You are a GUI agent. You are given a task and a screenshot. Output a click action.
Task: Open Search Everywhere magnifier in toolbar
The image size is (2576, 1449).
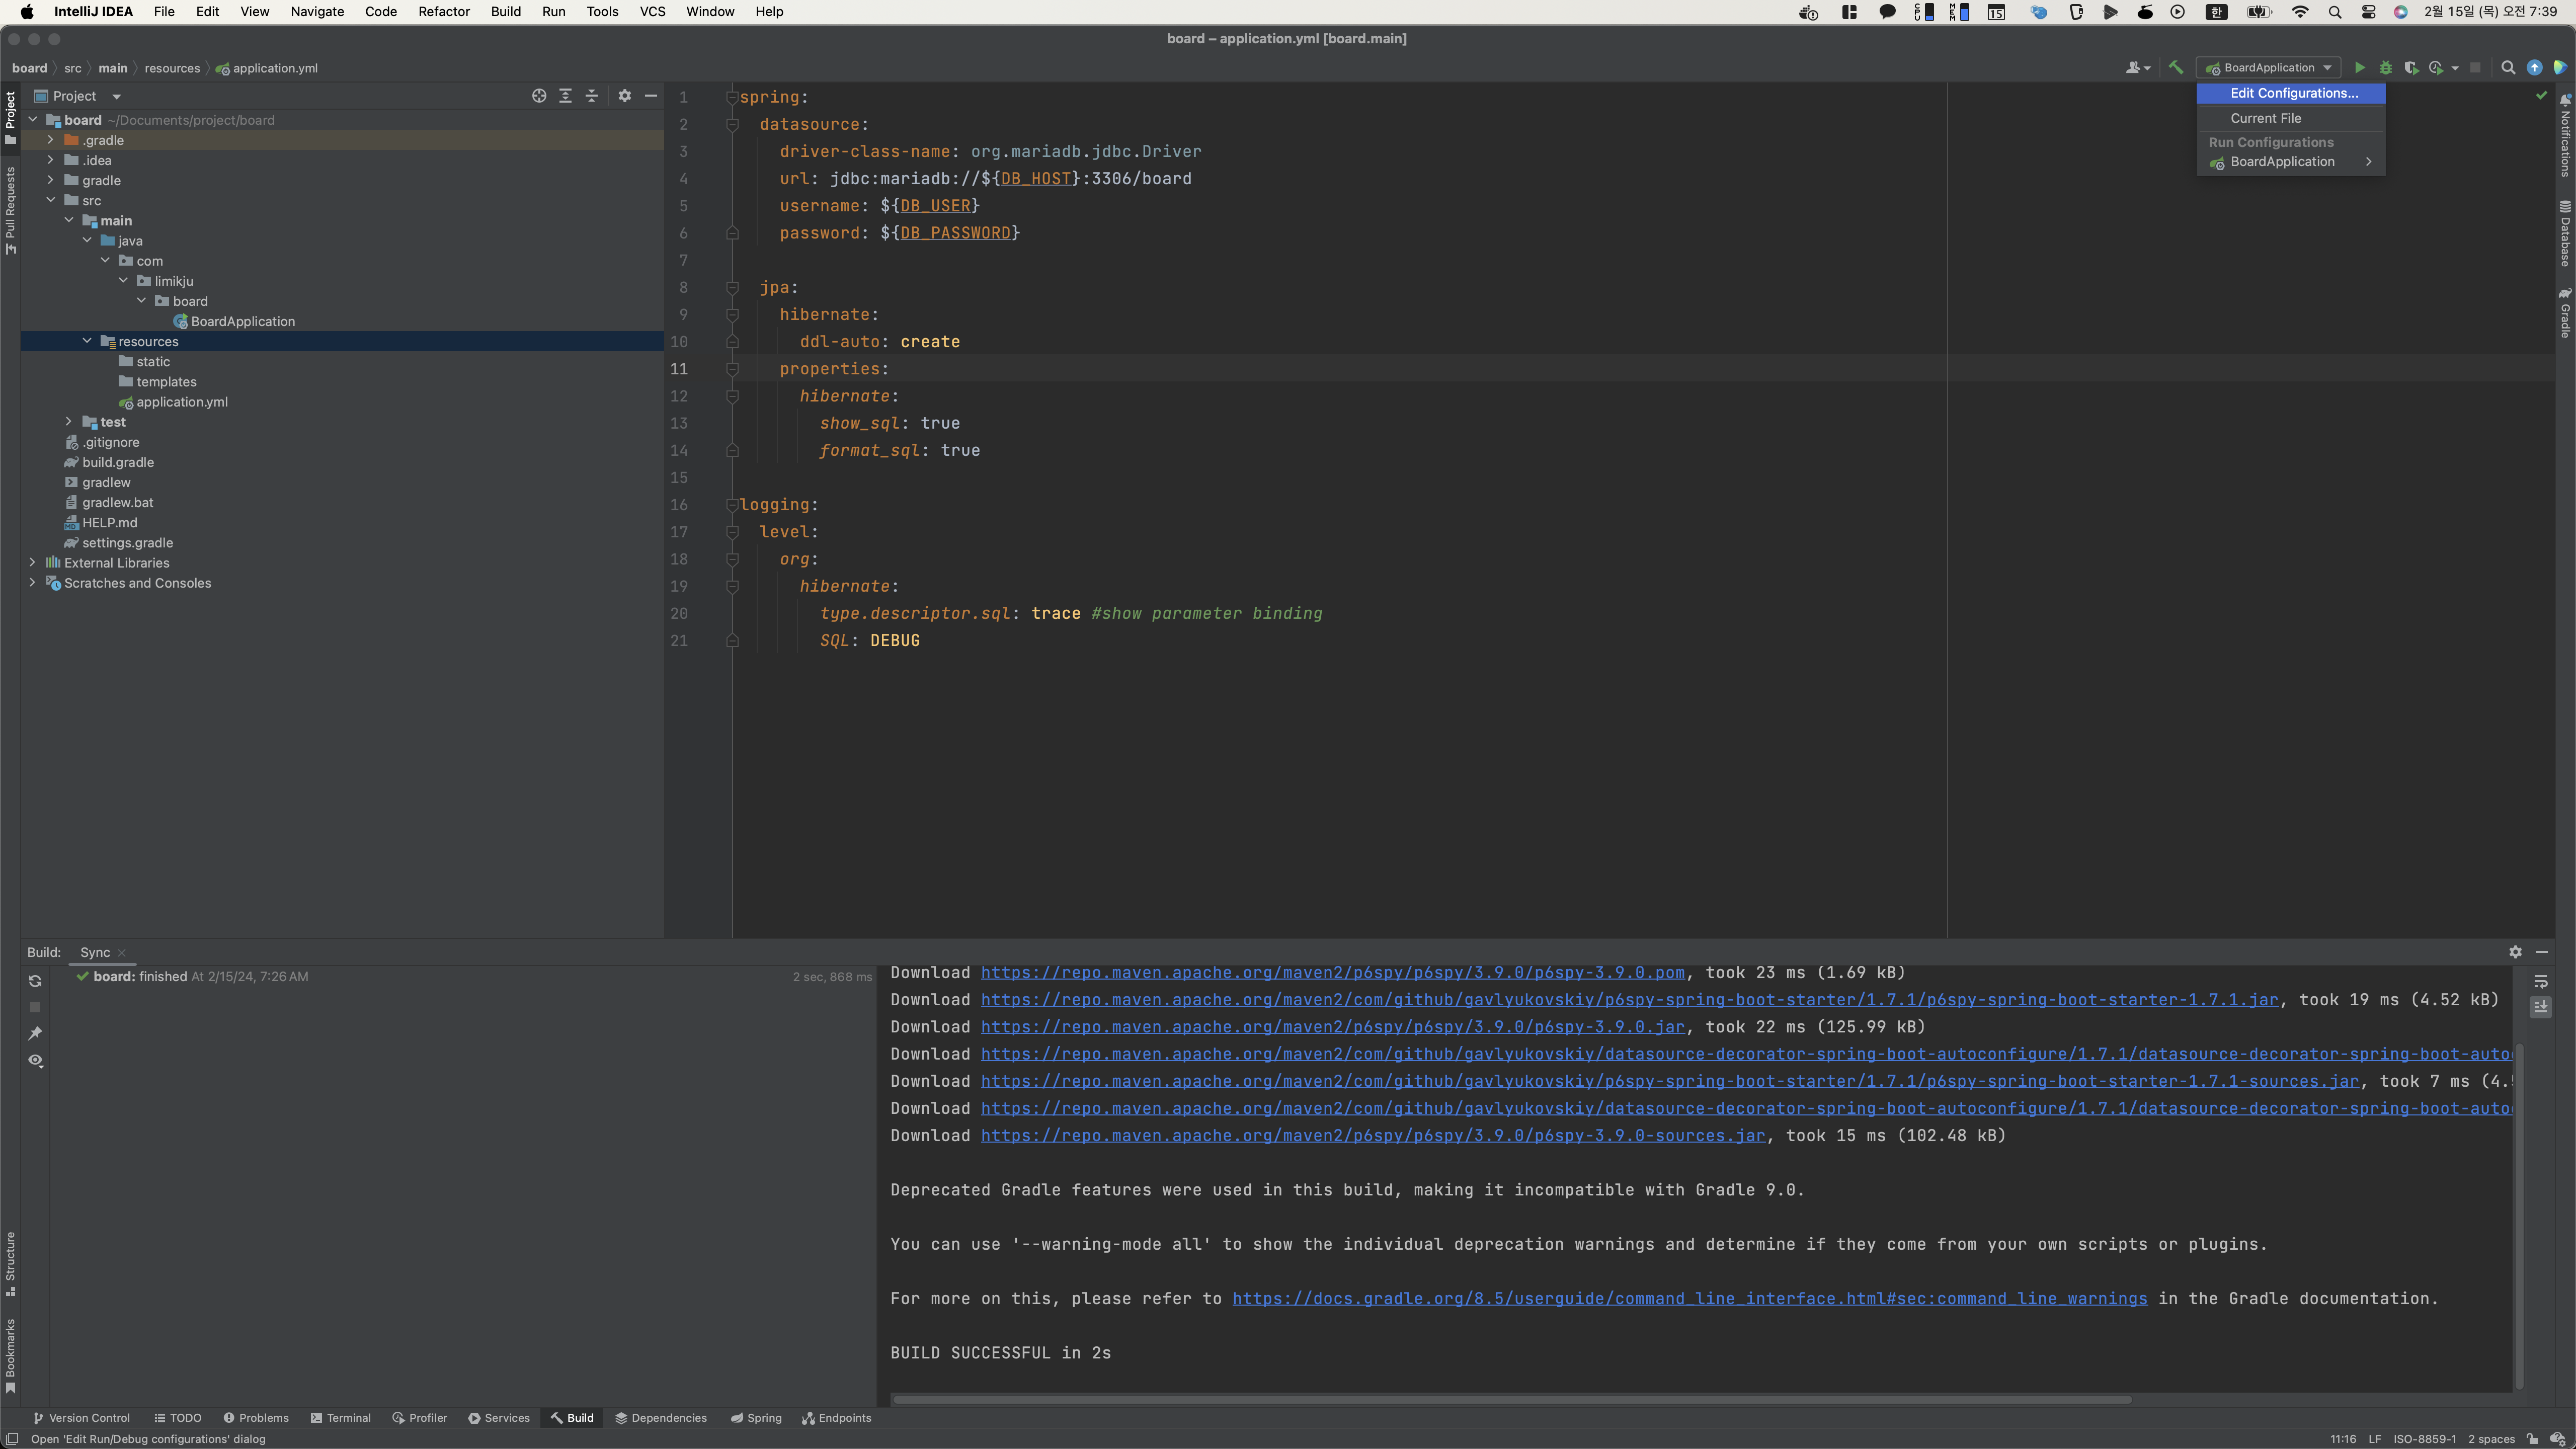(2508, 68)
